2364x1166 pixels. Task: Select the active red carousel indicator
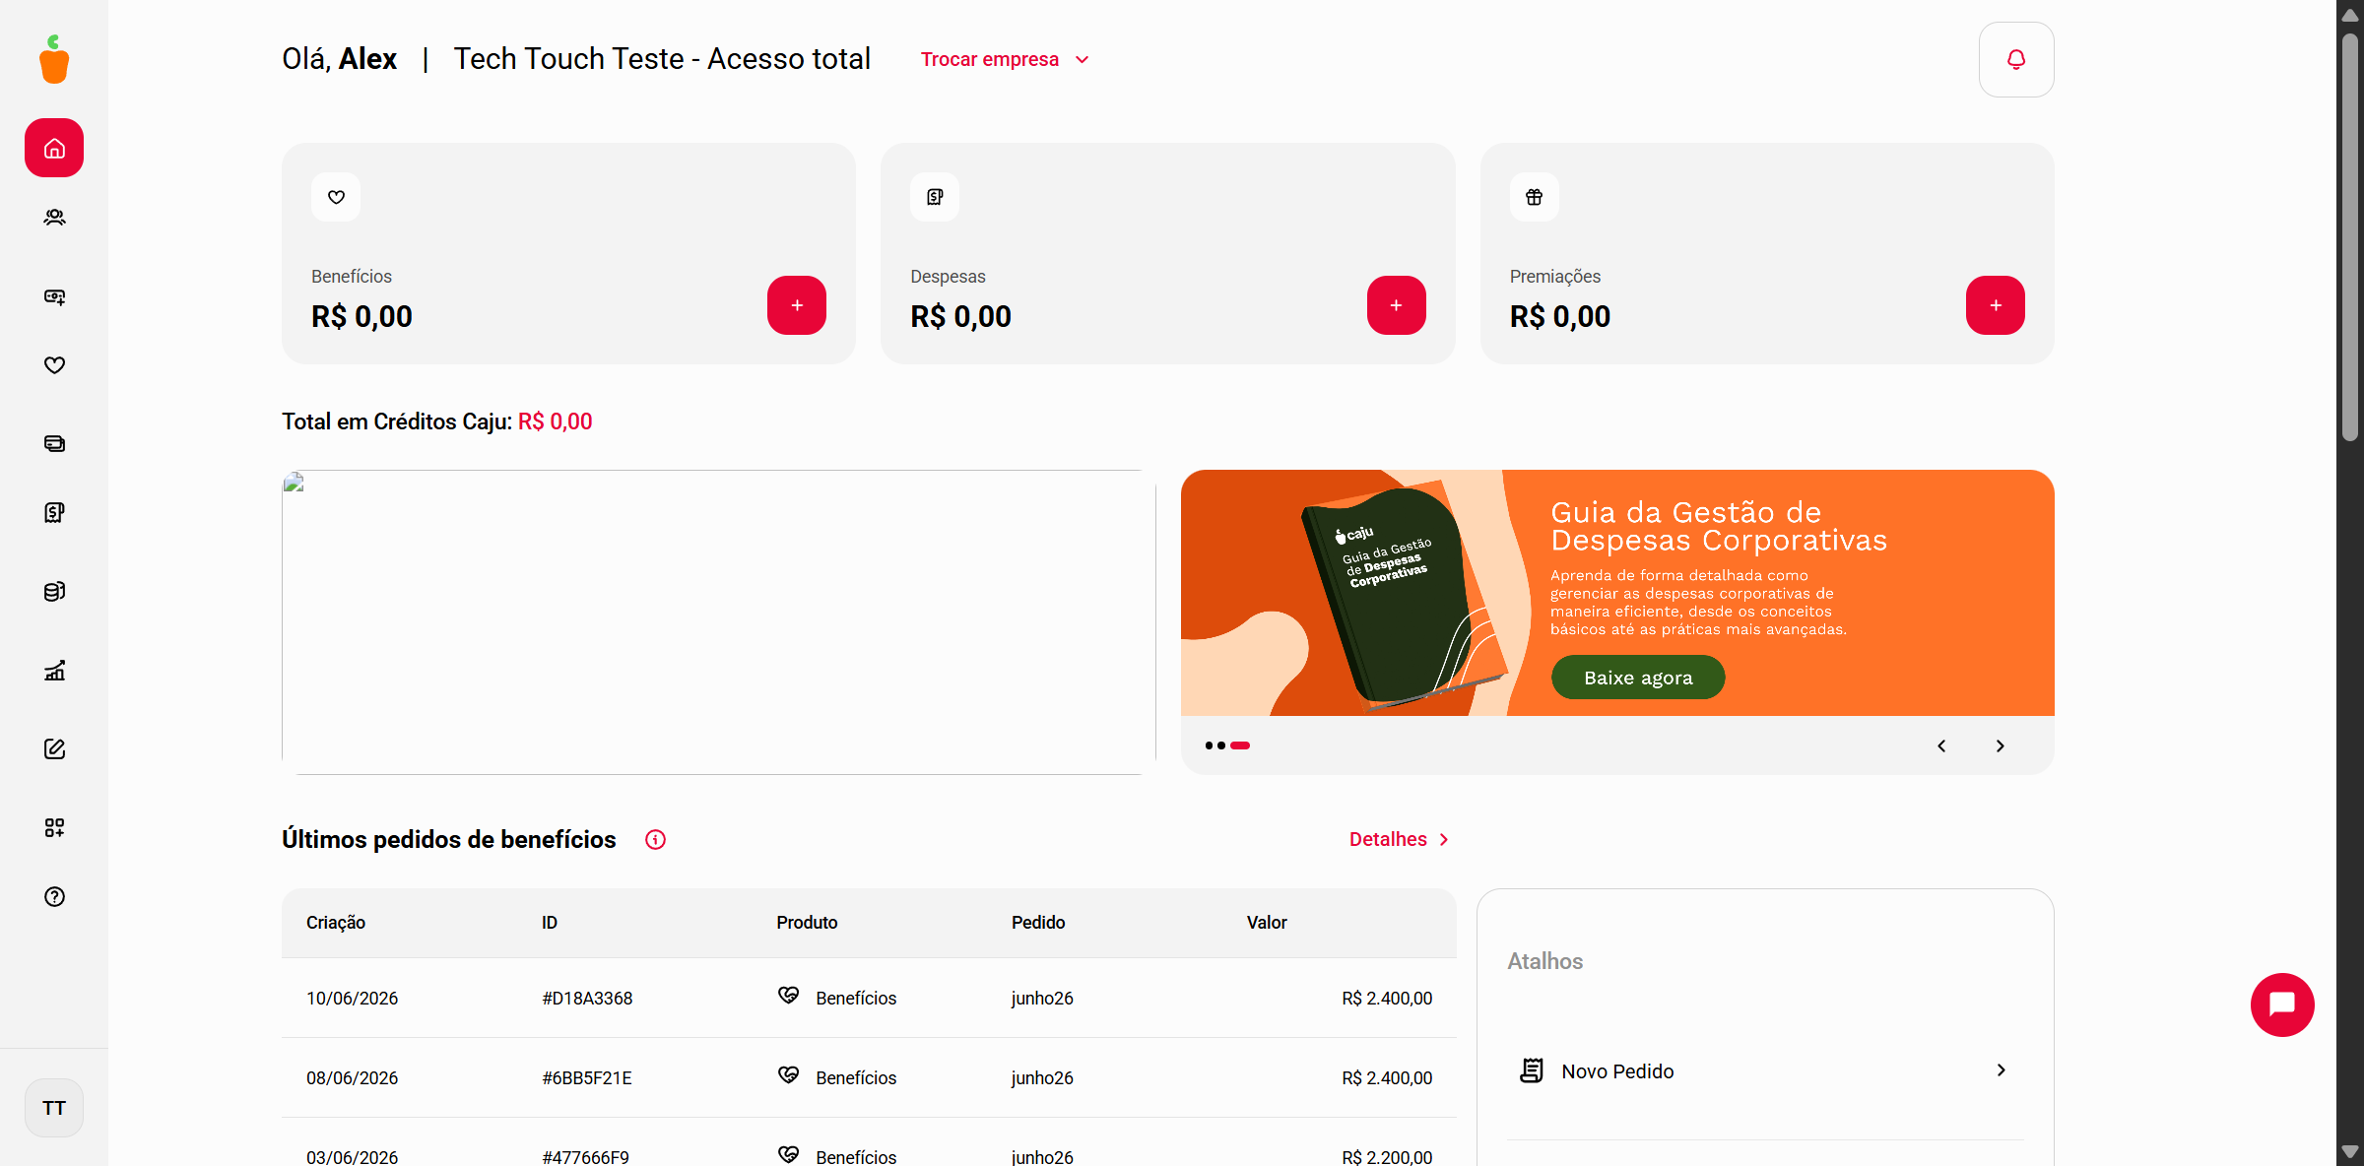1240,745
